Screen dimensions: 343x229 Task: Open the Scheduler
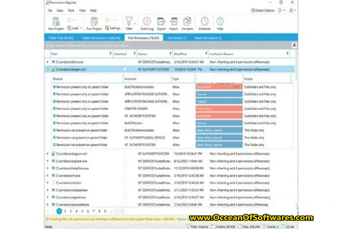click(204, 23)
